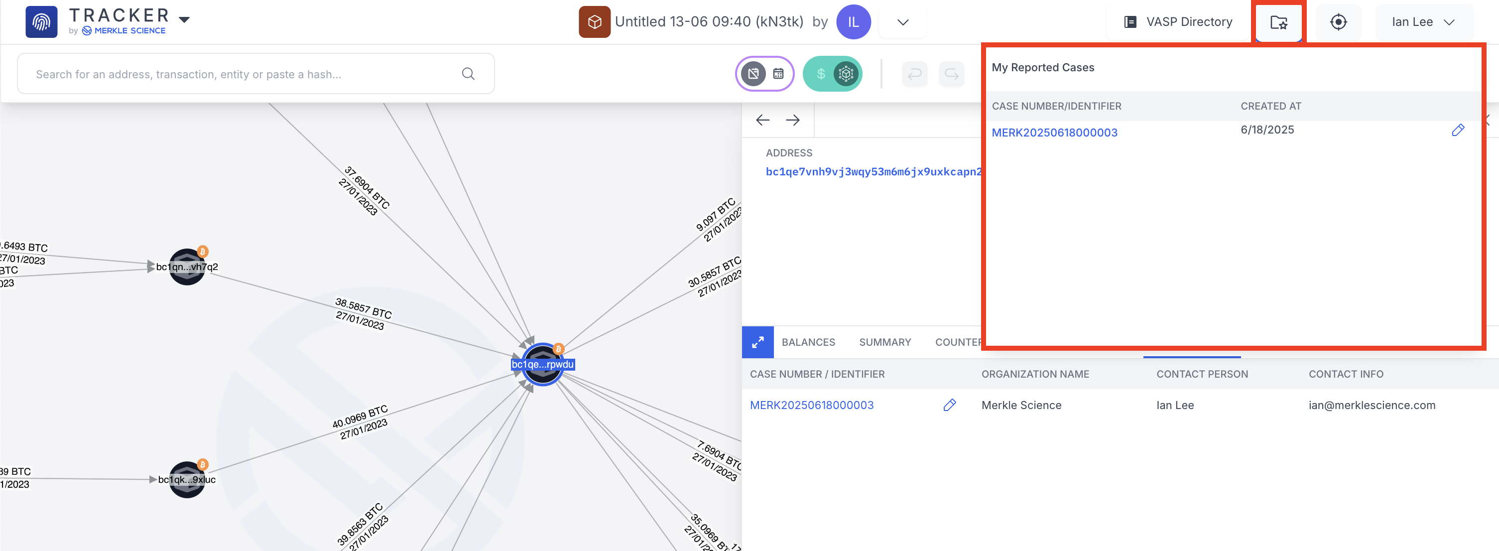Switch toggle to hide-dates mode

coord(753,74)
